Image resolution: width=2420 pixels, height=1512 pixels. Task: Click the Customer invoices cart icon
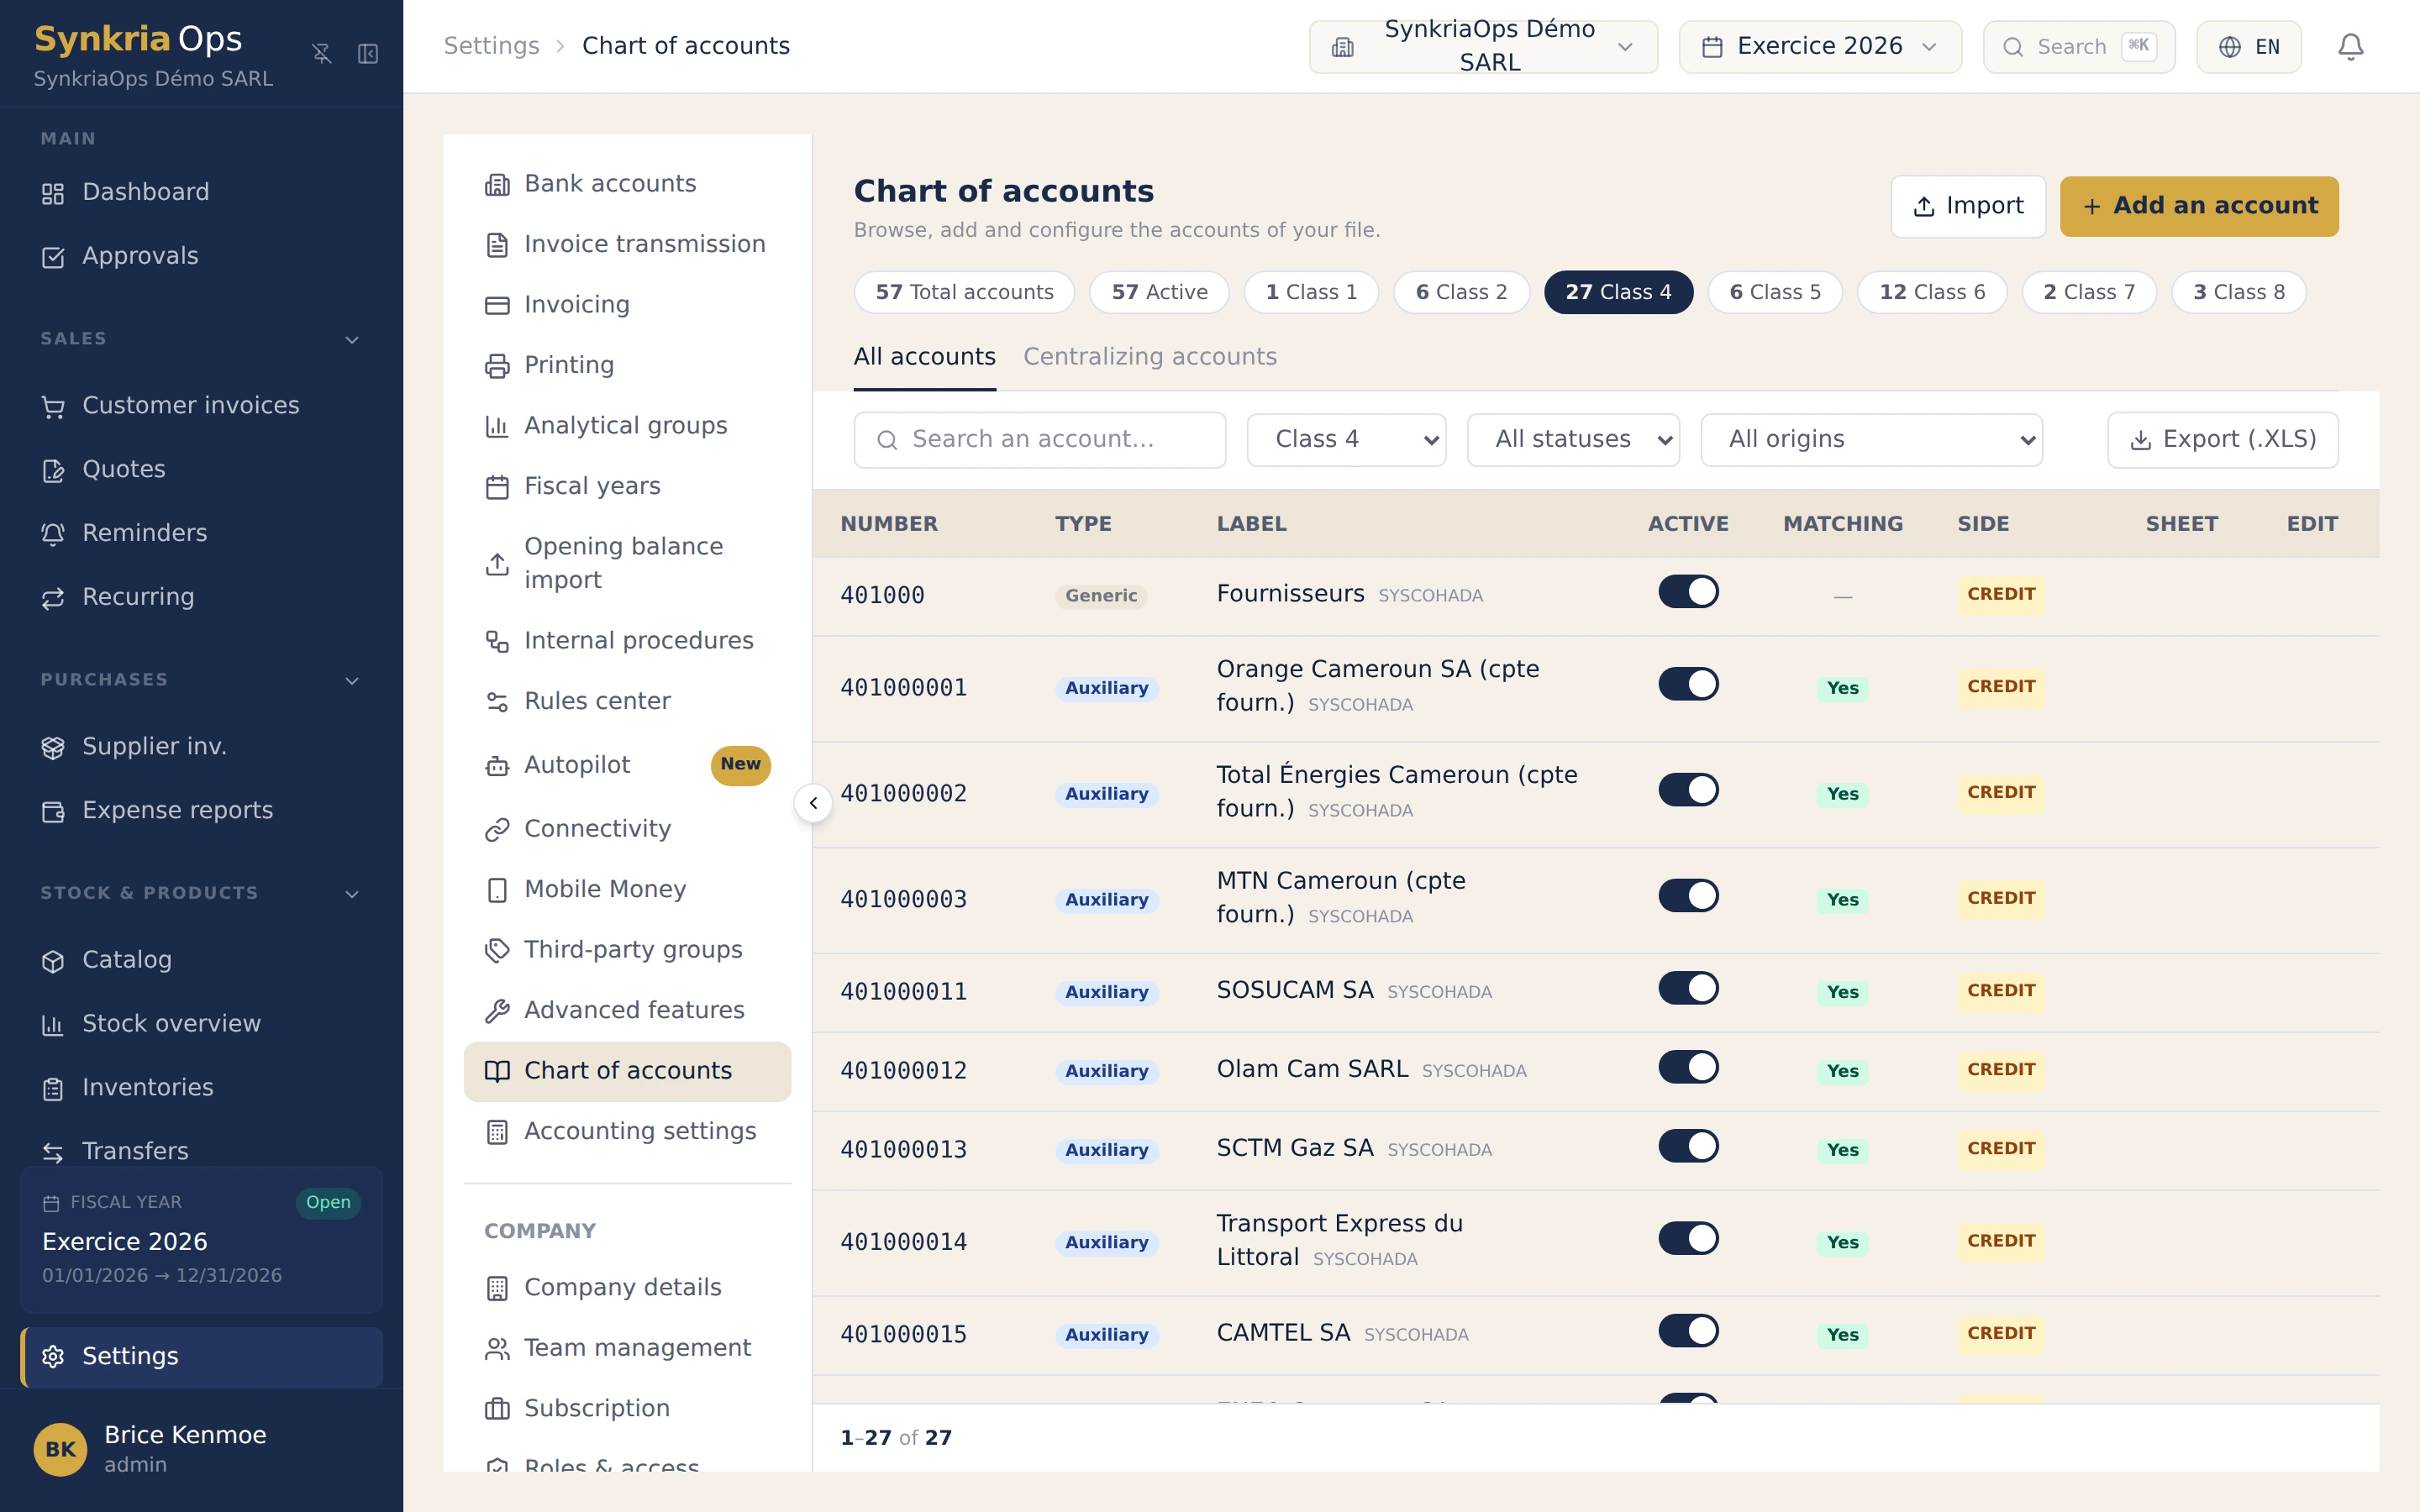coord(53,406)
